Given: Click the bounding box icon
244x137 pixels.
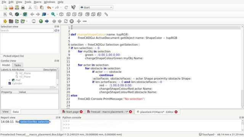Looking at the screenshot, I should (x=25, y=14).
